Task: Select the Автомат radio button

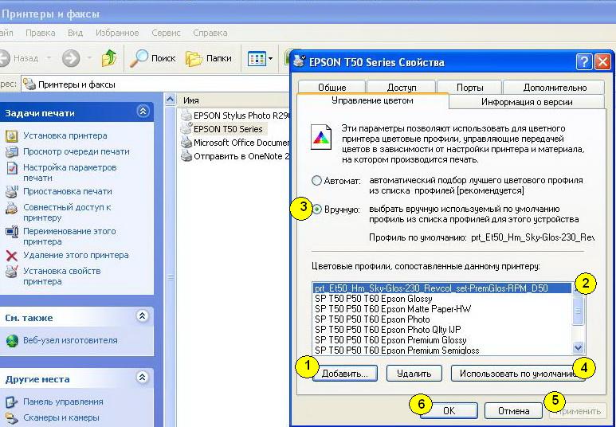Action: coord(316,181)
